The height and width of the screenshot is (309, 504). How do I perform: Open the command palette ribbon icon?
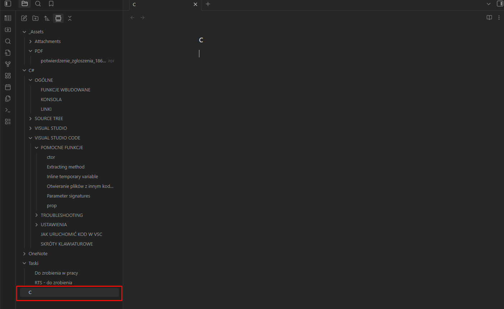pyautogui.click(x=8, y=110)
